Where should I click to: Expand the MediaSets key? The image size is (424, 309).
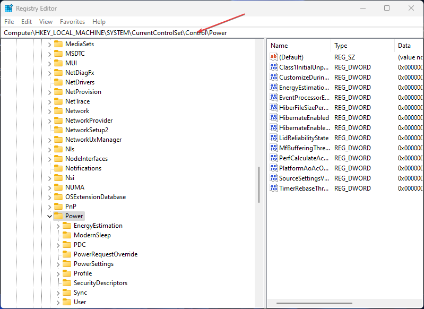tap(49, 45)
